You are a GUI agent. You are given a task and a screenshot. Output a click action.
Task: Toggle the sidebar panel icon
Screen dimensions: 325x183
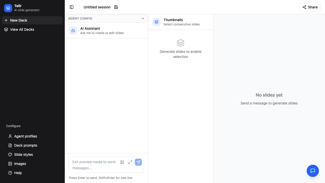(x=72, y=7)
